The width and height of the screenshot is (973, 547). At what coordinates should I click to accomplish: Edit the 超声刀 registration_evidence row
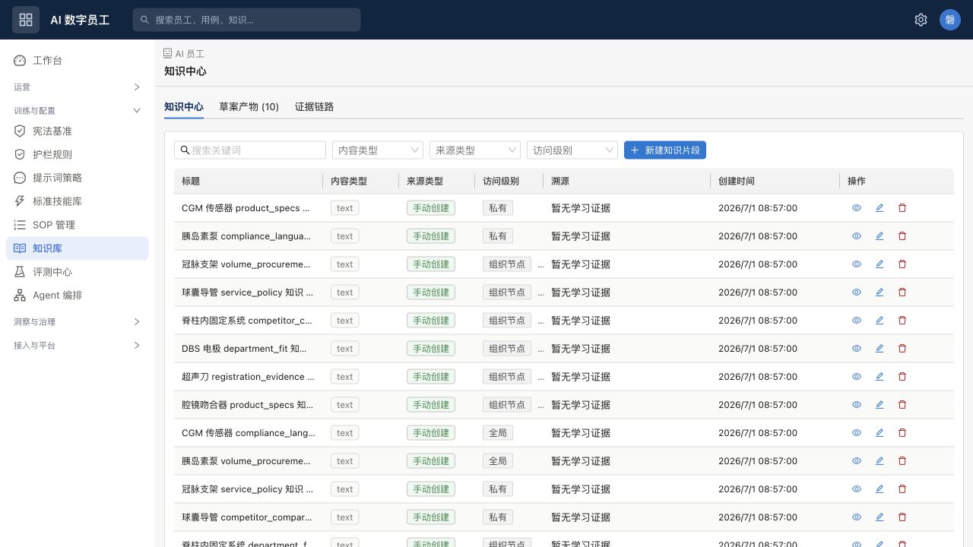click(880, 377)
